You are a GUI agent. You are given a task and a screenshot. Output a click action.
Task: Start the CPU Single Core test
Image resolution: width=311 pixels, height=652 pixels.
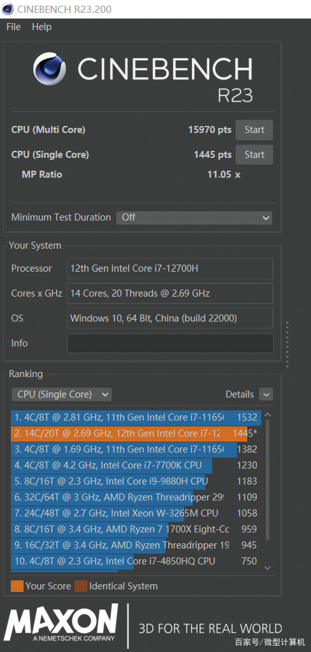[x=254, y=155]
